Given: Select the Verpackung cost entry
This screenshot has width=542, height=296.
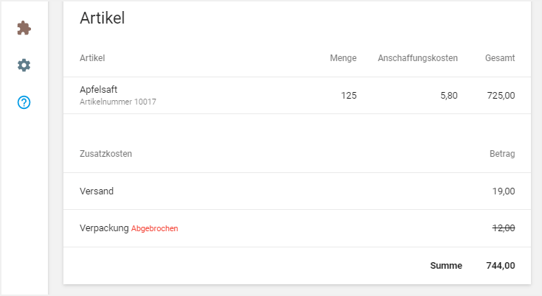Looking at the screenshot, I should coord(104,228).
